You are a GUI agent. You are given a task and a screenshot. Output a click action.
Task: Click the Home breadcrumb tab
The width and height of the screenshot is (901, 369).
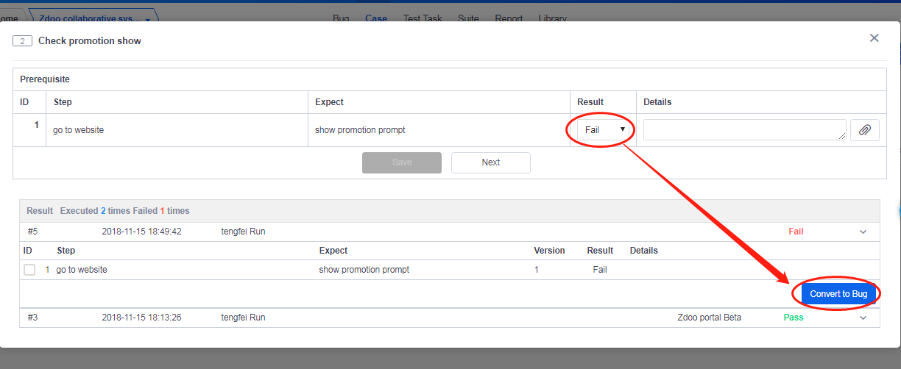[x=10, y=18]
